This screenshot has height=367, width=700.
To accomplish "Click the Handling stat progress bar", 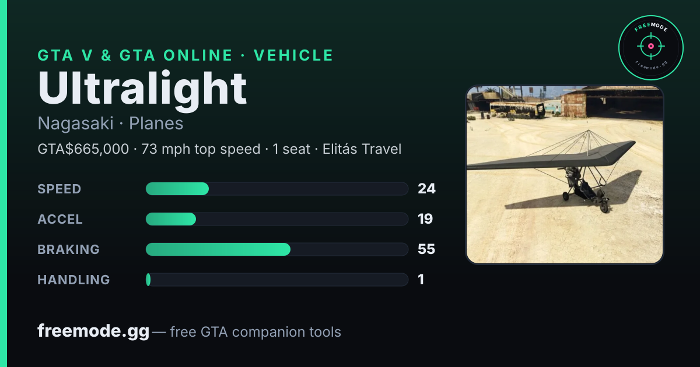I will (276, 280).
